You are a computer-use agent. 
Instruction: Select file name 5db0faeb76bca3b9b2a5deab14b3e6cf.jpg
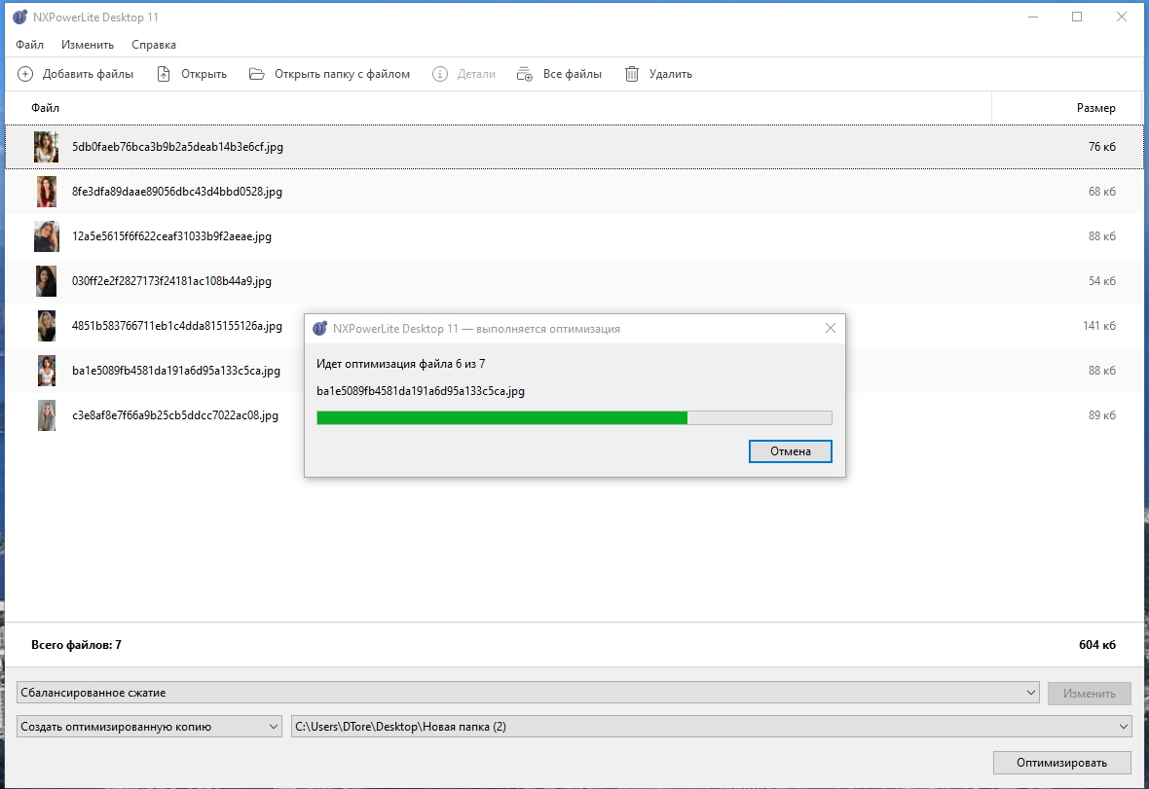point(177,147)
